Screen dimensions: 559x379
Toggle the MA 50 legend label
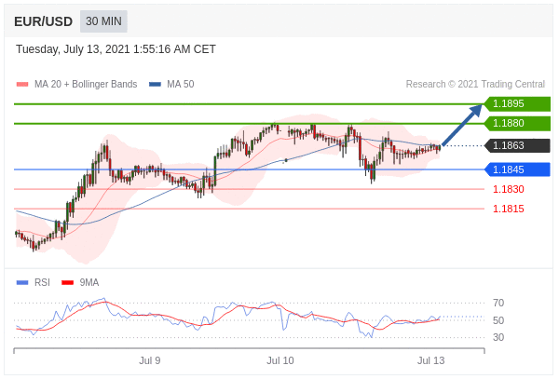pyautogui.click(x=180, y=85)
